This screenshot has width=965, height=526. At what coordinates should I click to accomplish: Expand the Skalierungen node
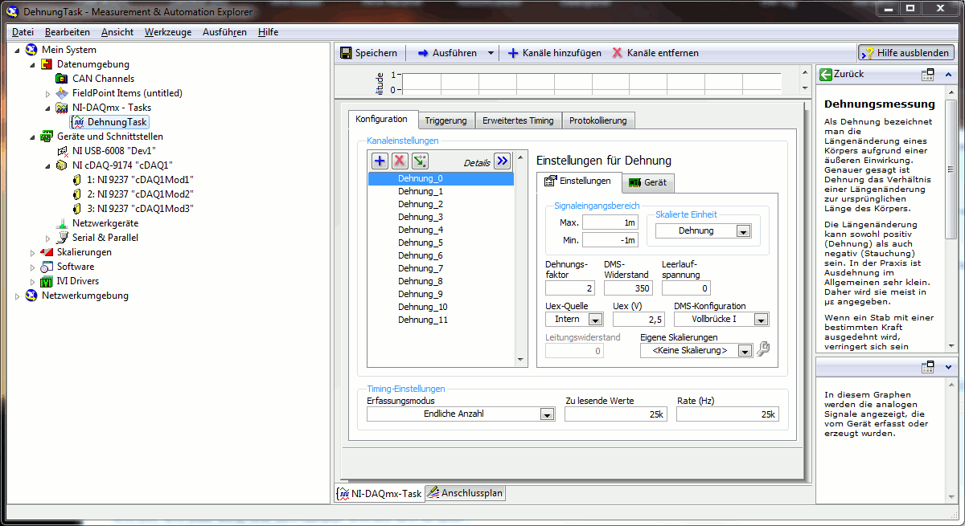(x=32, y=253)
